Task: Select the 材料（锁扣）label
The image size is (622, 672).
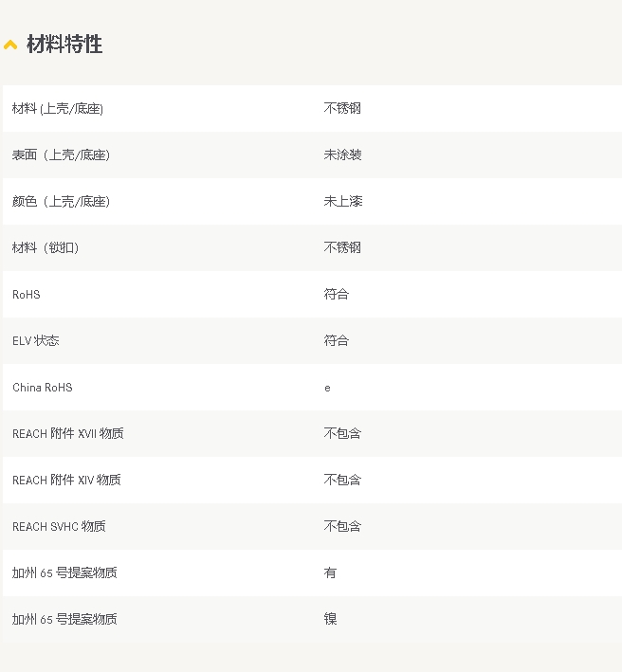Action: pos(46,248)
